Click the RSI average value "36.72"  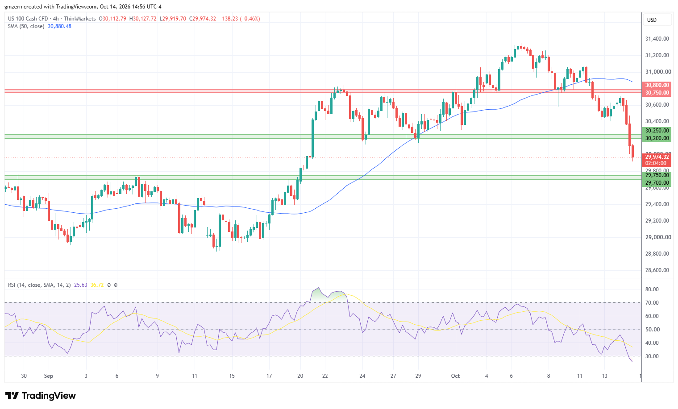(97, 285)
